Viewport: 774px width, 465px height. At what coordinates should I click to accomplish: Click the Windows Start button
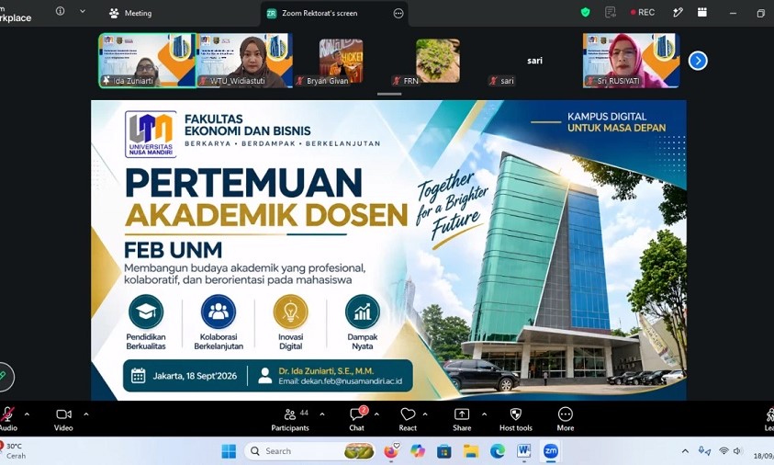(x=229, y=451)
